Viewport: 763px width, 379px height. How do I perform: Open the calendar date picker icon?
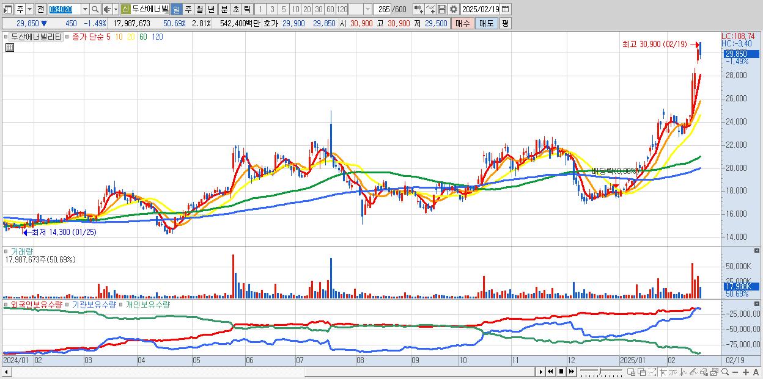coord(505,10)
